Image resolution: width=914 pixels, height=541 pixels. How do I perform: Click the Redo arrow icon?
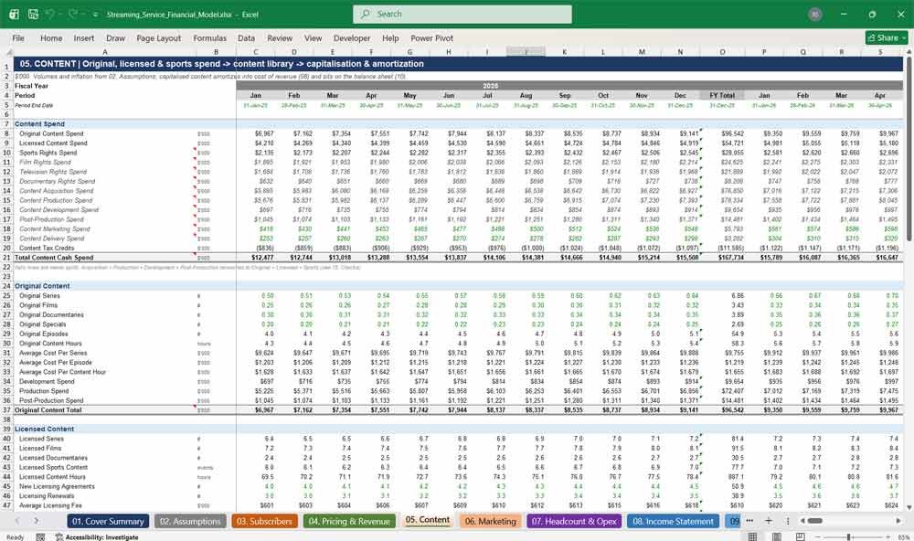tap(73, 14)
